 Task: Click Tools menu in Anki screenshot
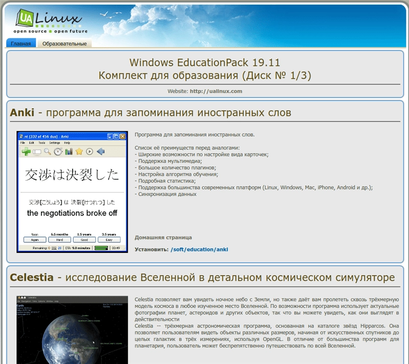coord(42,143)
